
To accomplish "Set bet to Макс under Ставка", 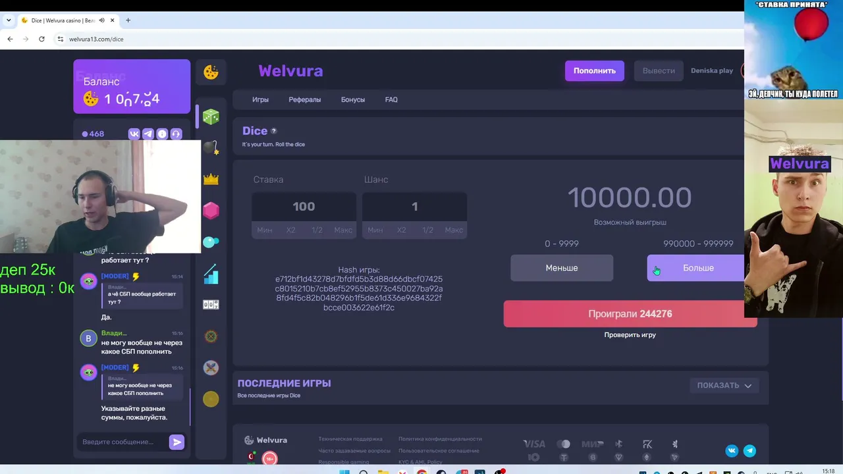I will [x=343, y=230].
